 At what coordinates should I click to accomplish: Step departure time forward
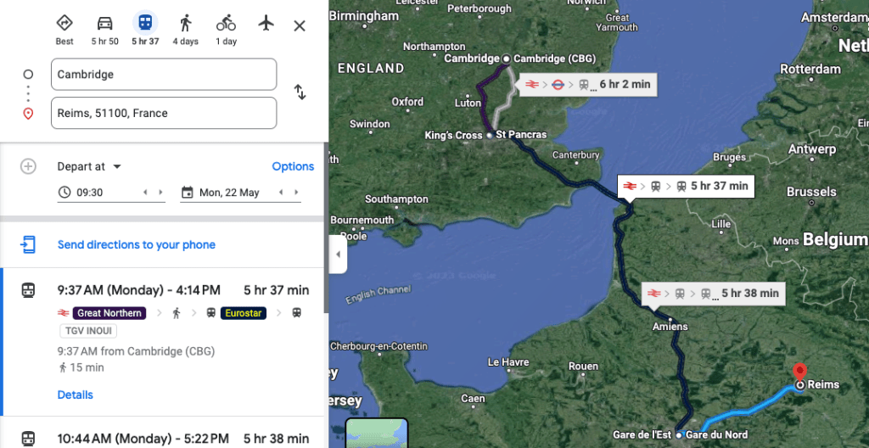pyautogui.click(x=161, y=193)
